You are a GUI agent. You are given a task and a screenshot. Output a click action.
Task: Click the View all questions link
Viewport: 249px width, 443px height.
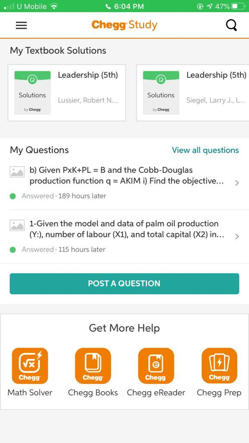(205, 150)
